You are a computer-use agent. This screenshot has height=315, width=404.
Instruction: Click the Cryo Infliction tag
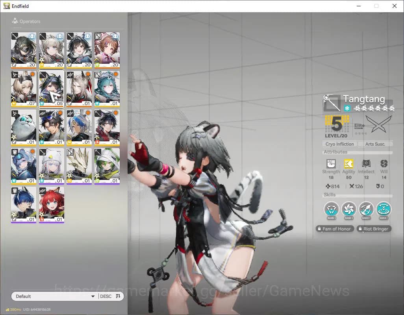pos(339,144)
